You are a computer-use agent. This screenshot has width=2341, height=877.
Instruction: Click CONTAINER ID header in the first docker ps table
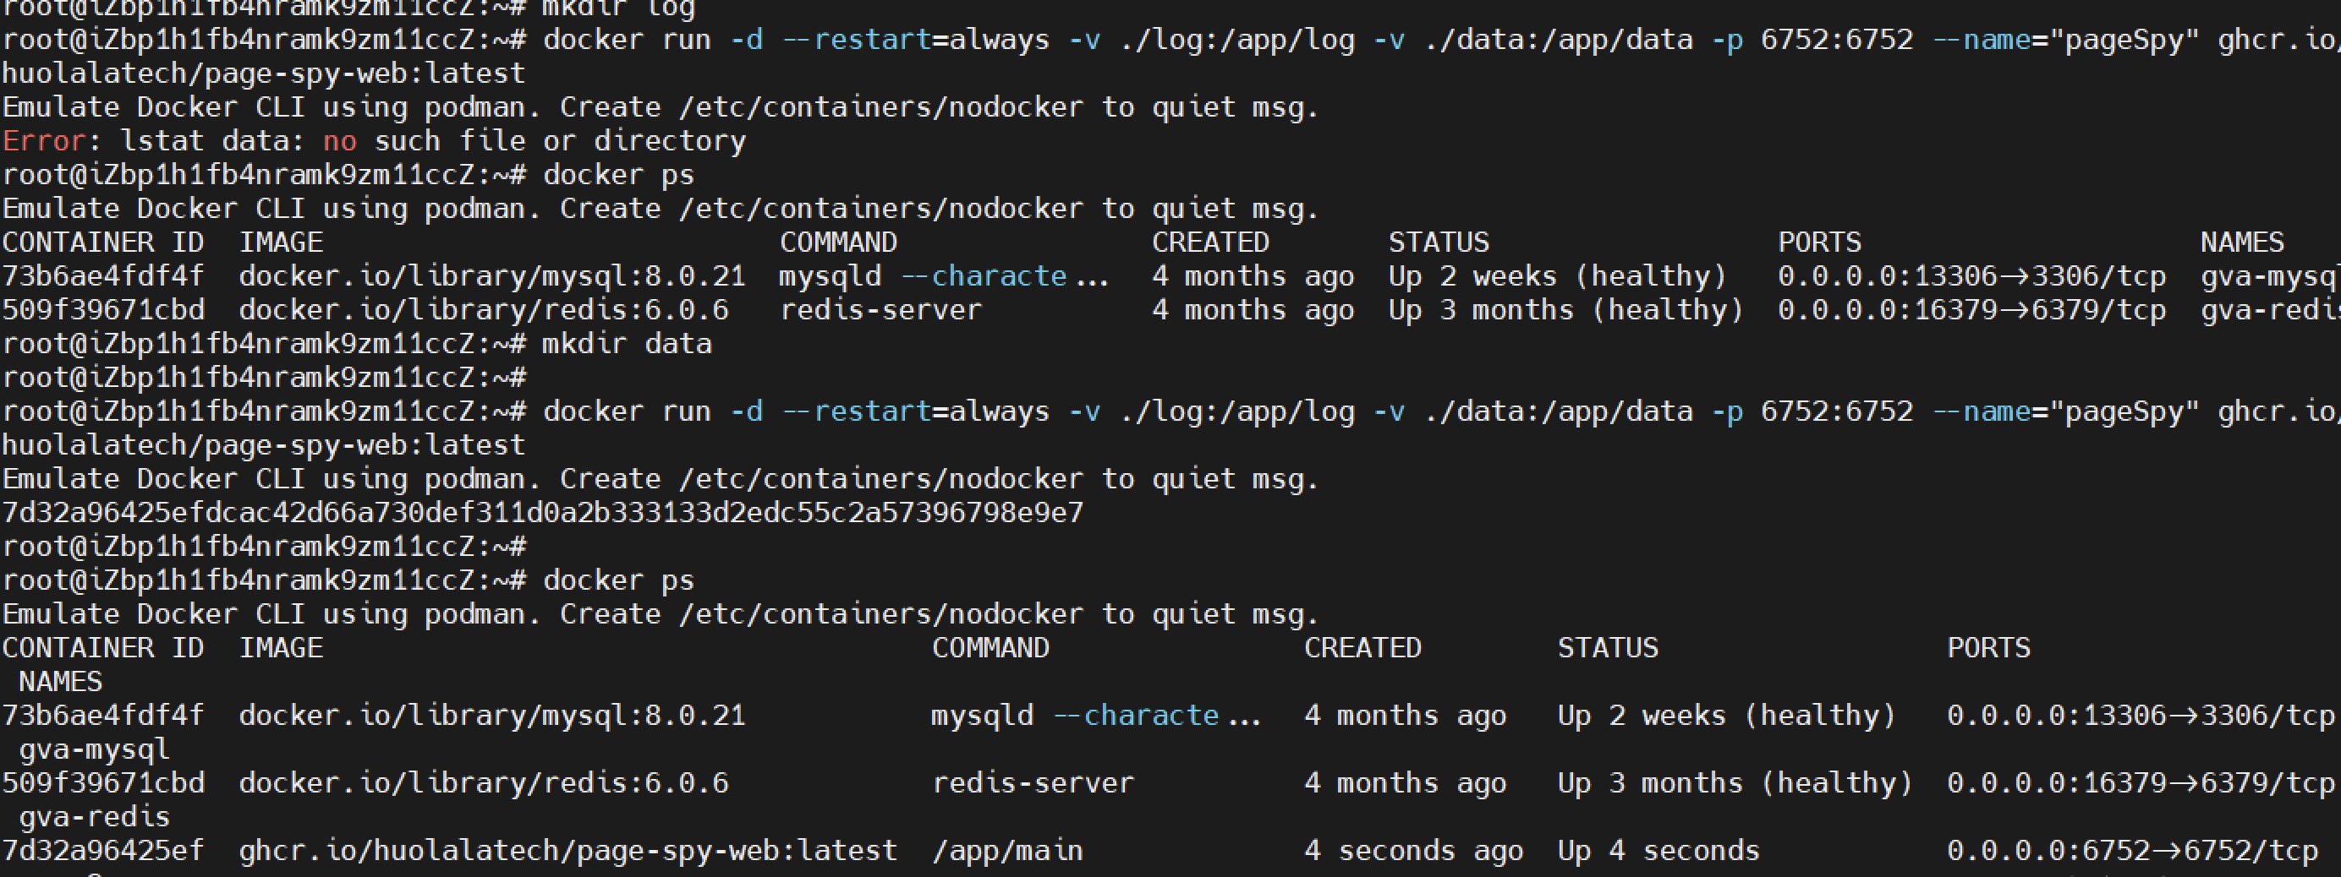102,242
